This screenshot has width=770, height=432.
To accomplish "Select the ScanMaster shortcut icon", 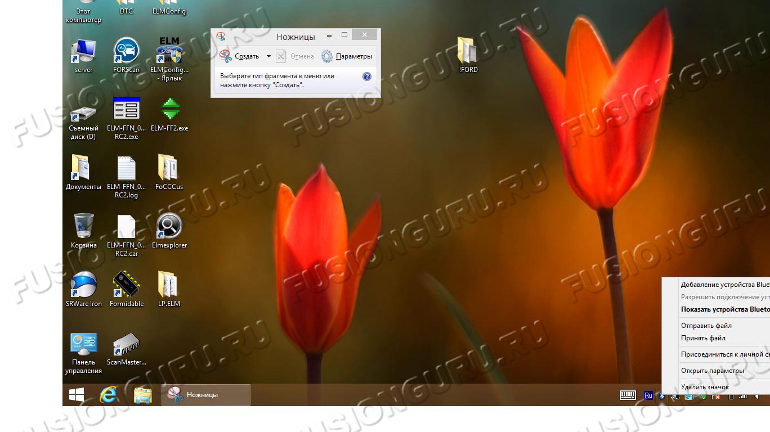I will coord(126,349).
